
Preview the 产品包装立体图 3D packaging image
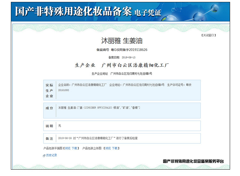coord(108,148)
